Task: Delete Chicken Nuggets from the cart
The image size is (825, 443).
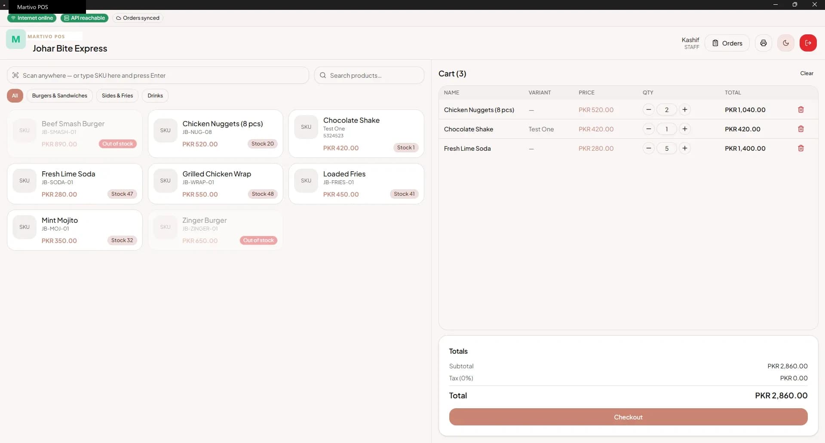Action: [800, 110]
